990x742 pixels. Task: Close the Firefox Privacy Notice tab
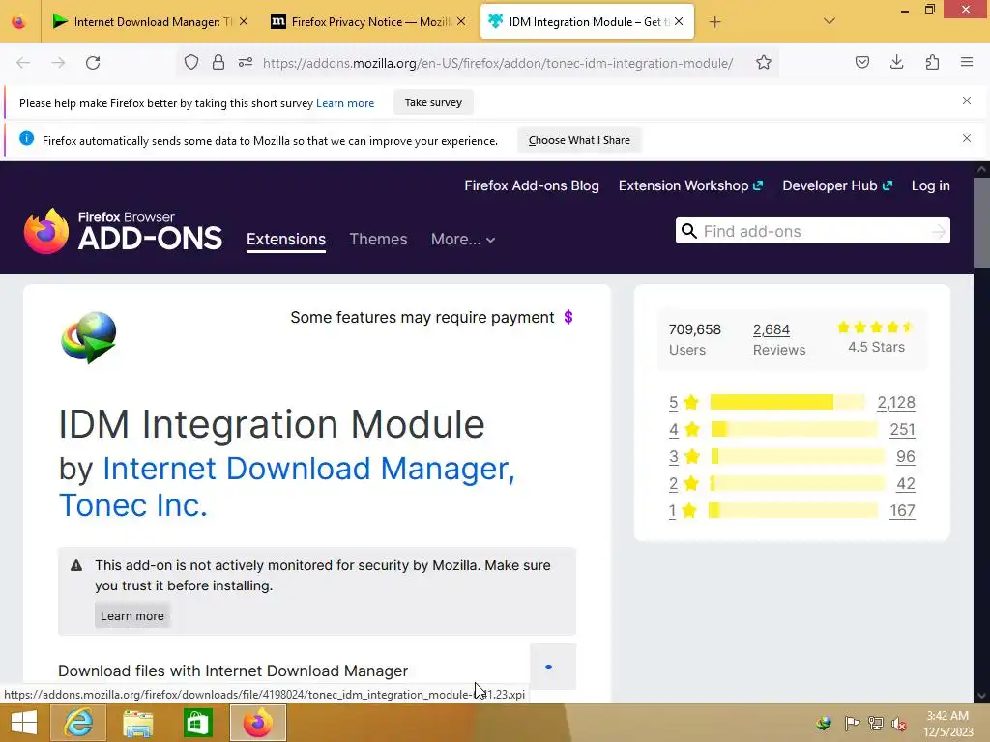tap(461, 21)
